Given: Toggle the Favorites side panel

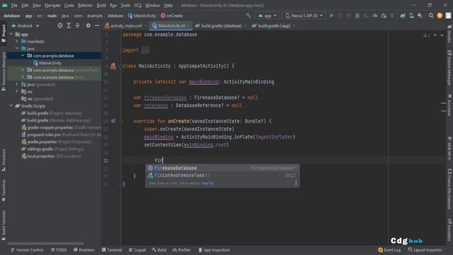Looking at the screenshot, I should pos(4,191).
